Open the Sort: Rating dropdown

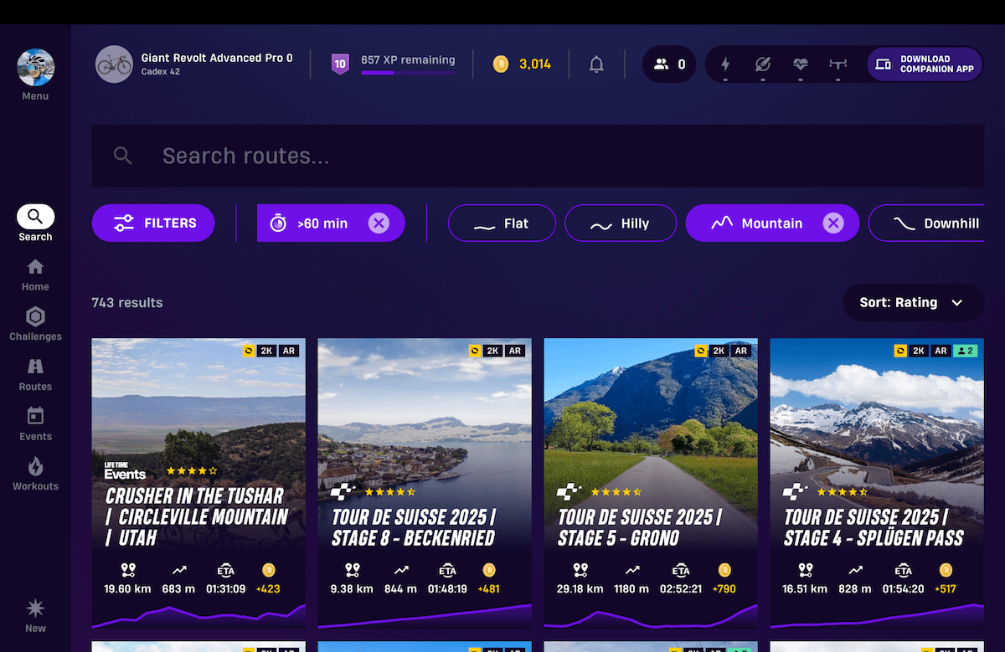point(912,302)
